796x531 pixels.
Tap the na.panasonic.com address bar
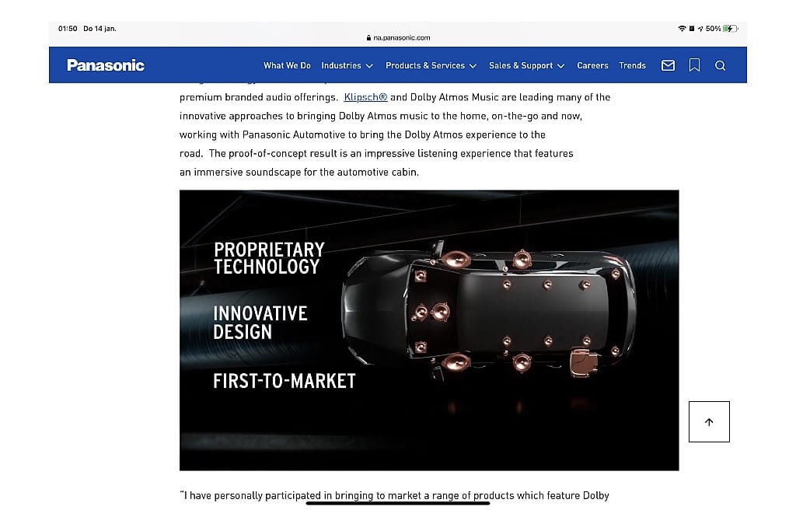pyautogui.click(x=398, y=37)
